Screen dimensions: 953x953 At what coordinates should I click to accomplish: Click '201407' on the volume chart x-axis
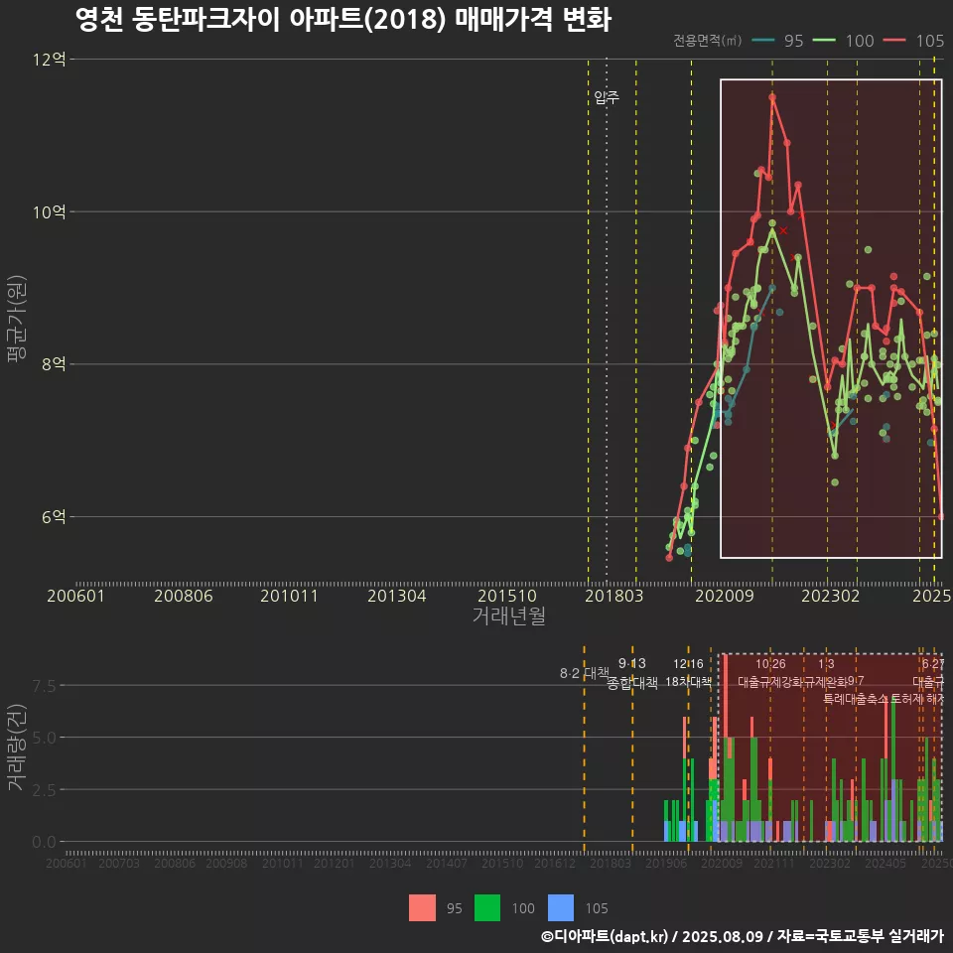coord(446,863)
